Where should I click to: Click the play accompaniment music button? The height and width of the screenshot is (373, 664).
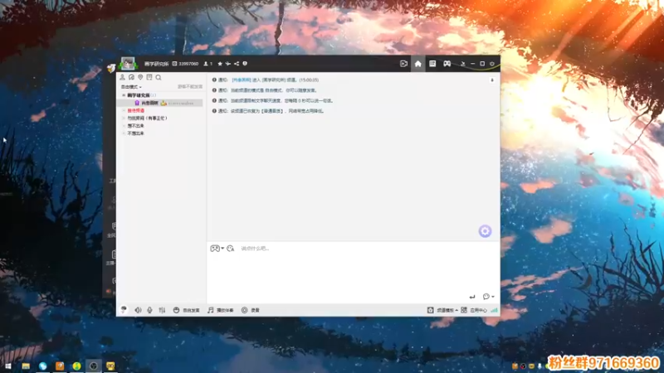pos(220,310)
